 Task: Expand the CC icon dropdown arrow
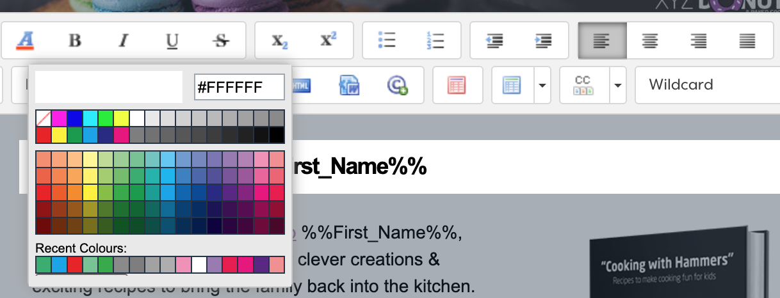(618, 85)
